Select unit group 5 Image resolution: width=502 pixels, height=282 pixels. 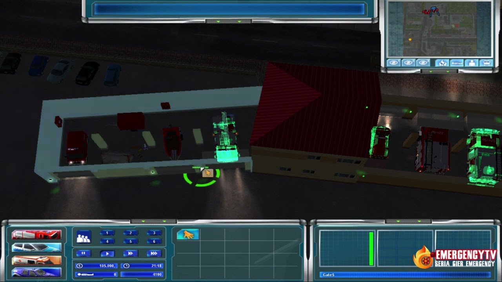[131, 241]
